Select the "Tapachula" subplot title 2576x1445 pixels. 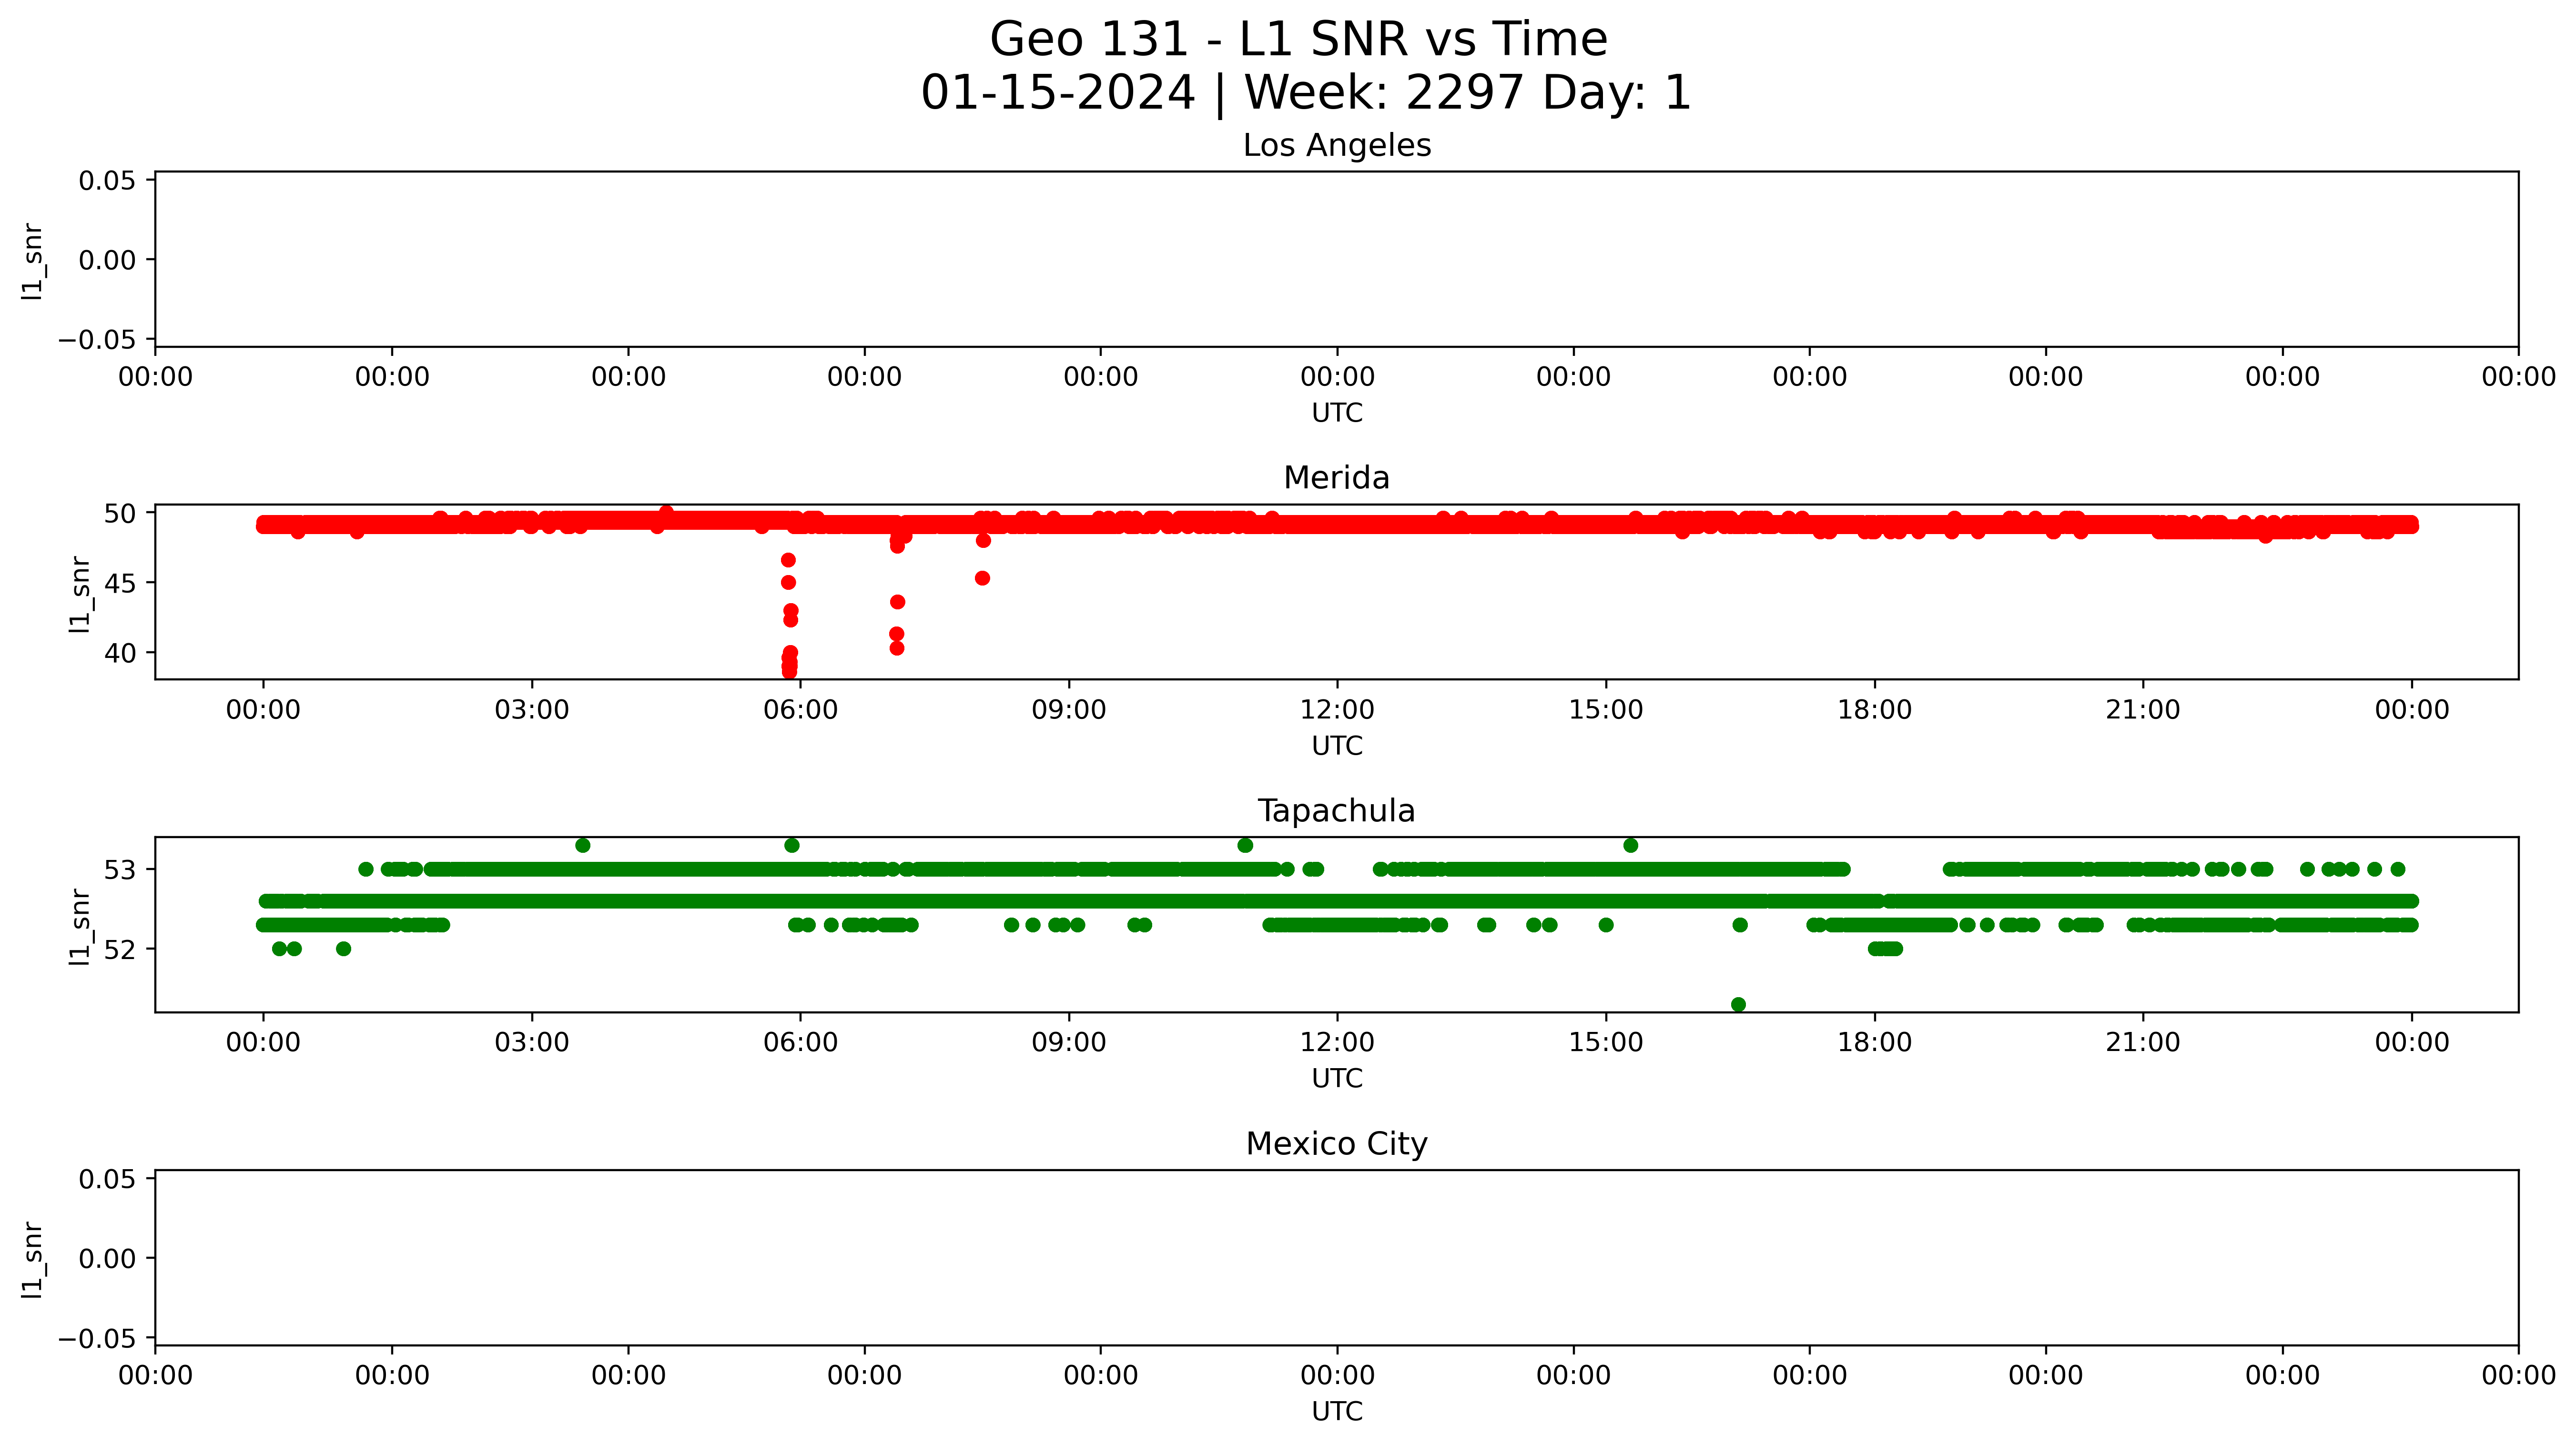coord(1337,811)
